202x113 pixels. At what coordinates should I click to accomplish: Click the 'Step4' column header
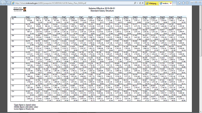(x=55, y=17)
